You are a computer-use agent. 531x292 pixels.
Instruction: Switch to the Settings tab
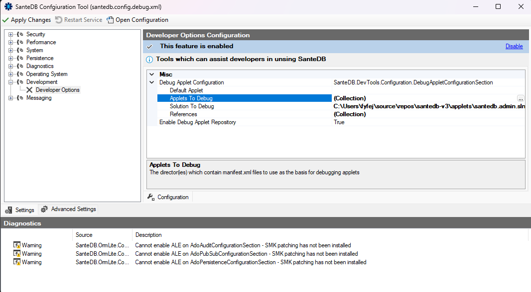point(20,210)
